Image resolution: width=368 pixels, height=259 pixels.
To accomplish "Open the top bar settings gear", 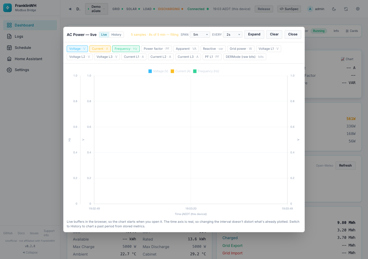I will (x=358, y=9).
